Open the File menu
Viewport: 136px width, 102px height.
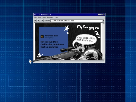click(35, 17)
